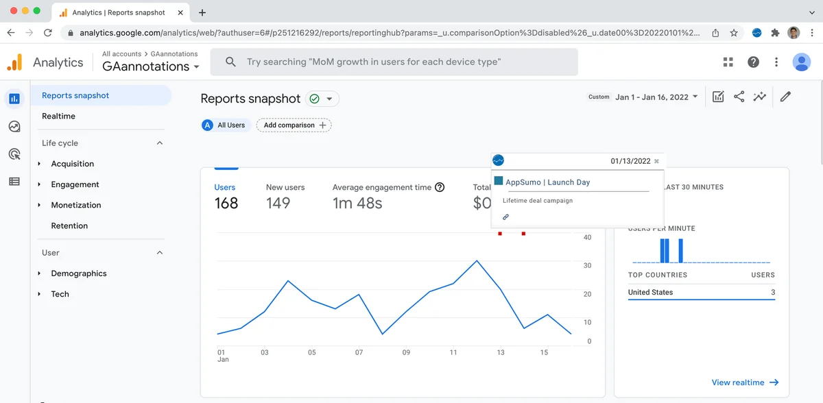
Task: Open the Explore icon in left rail
Action: (14, 127)
